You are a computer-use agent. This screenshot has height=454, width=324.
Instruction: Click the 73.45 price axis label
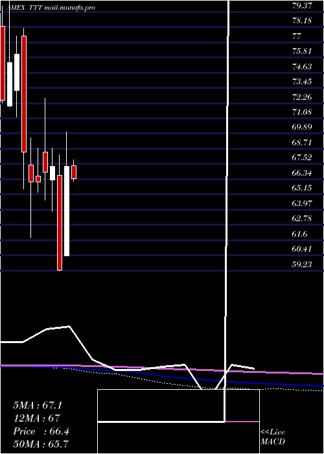[x=302, y=82]
